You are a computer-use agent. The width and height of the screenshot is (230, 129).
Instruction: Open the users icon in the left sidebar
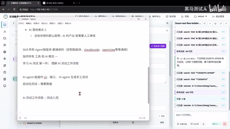point(5,45)
